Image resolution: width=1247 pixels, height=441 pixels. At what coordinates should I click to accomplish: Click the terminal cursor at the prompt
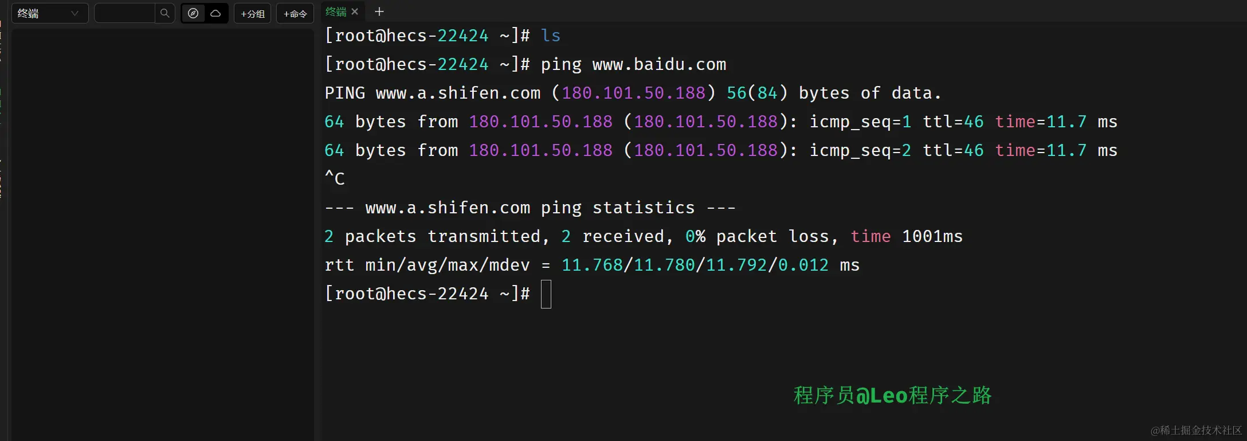pos(546,294)
